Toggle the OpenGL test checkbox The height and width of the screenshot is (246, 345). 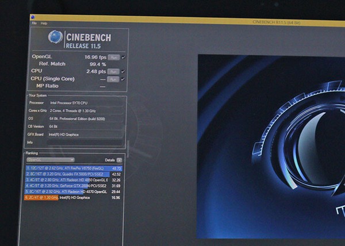(x=123, y=57)
